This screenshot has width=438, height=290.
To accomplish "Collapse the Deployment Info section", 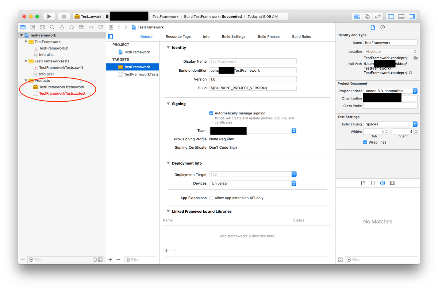I will tap(168, 163).
